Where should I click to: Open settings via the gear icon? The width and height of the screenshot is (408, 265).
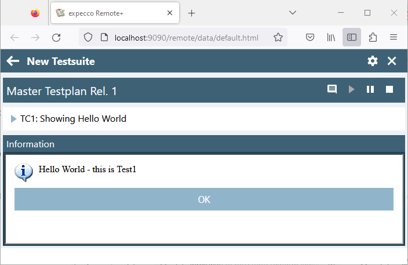click(x=373, y=61)
